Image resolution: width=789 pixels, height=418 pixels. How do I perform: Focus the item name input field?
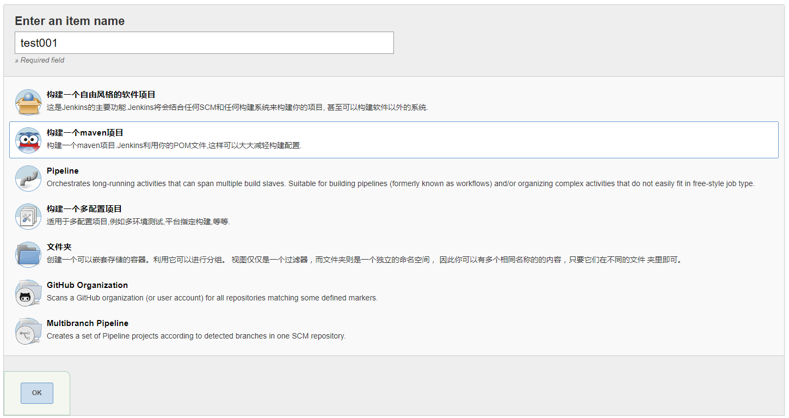coord(204,42)
